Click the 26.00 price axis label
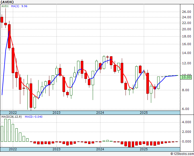 tap(187, 12)
